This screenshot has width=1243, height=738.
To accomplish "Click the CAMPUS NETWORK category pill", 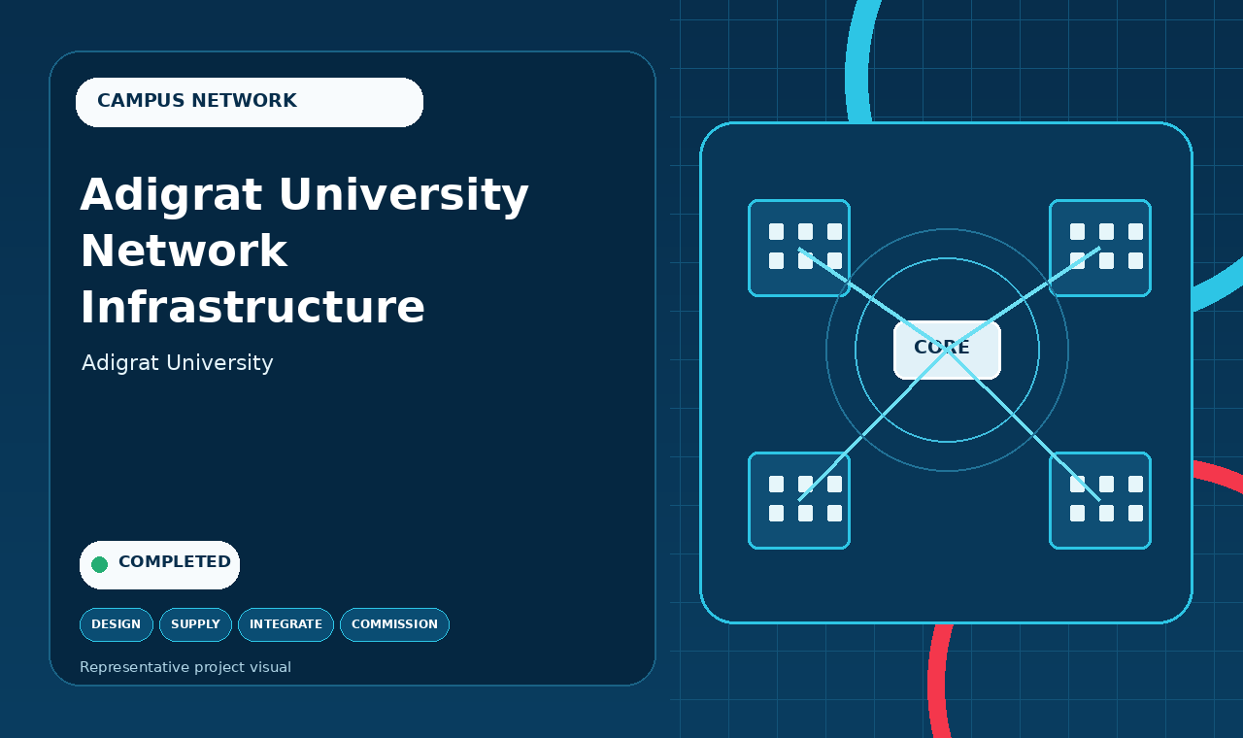I will (250, 102).
